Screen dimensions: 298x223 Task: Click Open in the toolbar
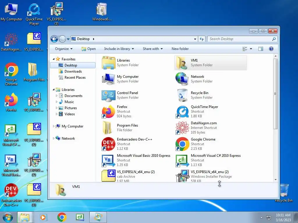point(88,49)
